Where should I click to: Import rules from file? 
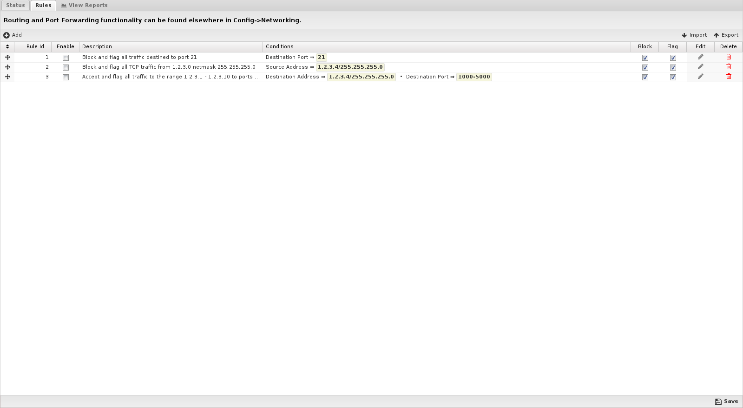tap(694, 35)
